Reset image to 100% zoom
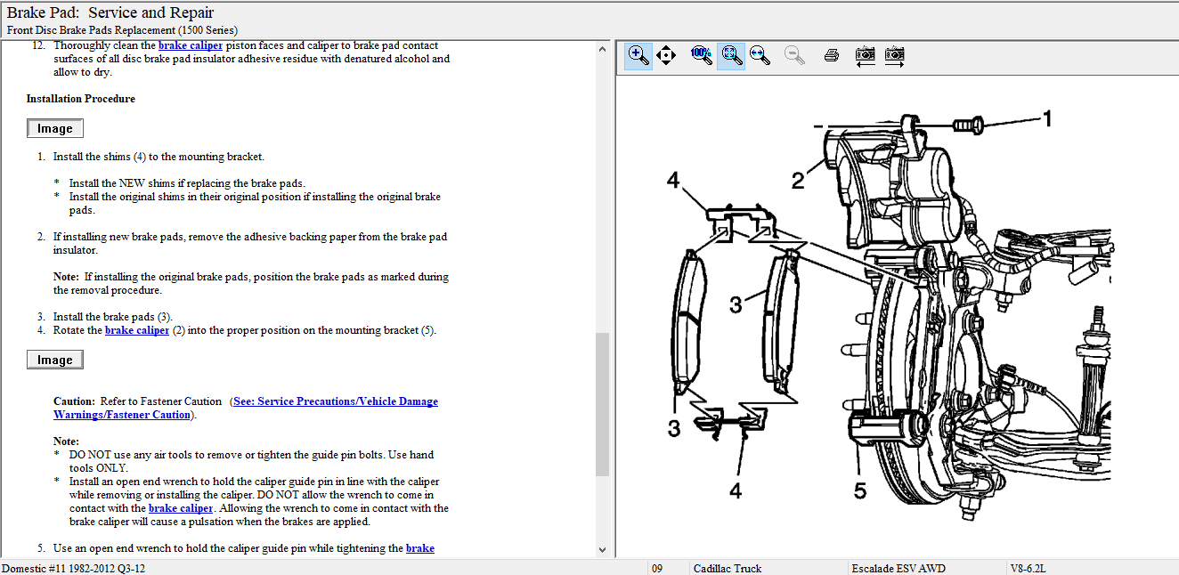Image resolution: width=1179 pixels, height=575 pixels. coord(701,55)
